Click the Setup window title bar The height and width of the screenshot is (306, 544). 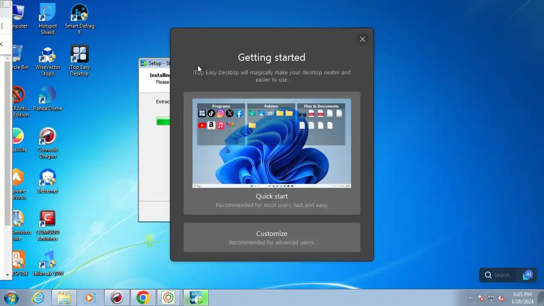[x=155, y=63]
